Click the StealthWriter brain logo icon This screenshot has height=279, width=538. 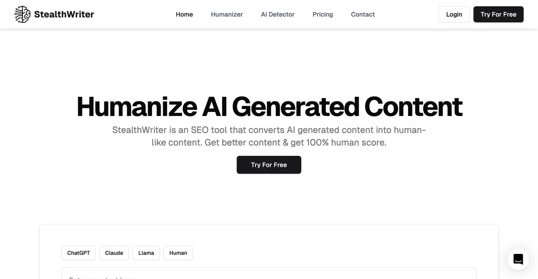coord(22,14)
